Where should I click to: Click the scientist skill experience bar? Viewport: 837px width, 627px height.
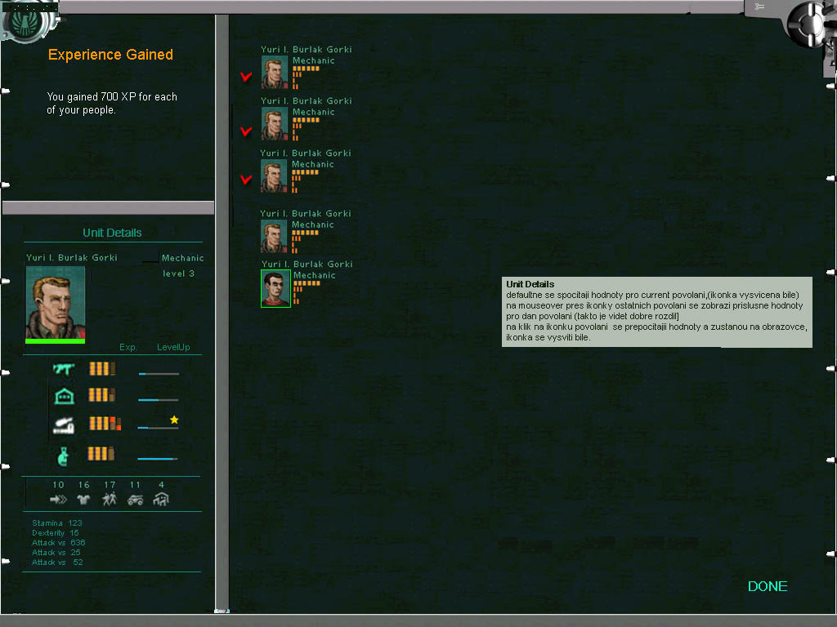coord(158,459)
